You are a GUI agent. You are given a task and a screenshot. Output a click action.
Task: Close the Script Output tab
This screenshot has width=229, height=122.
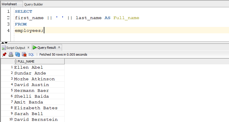[x=28, y=48]
